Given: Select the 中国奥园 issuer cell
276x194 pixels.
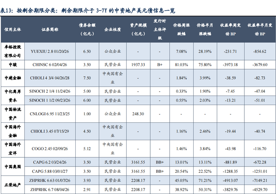Looking at the screenshot, I should click(x=13, y=166).
